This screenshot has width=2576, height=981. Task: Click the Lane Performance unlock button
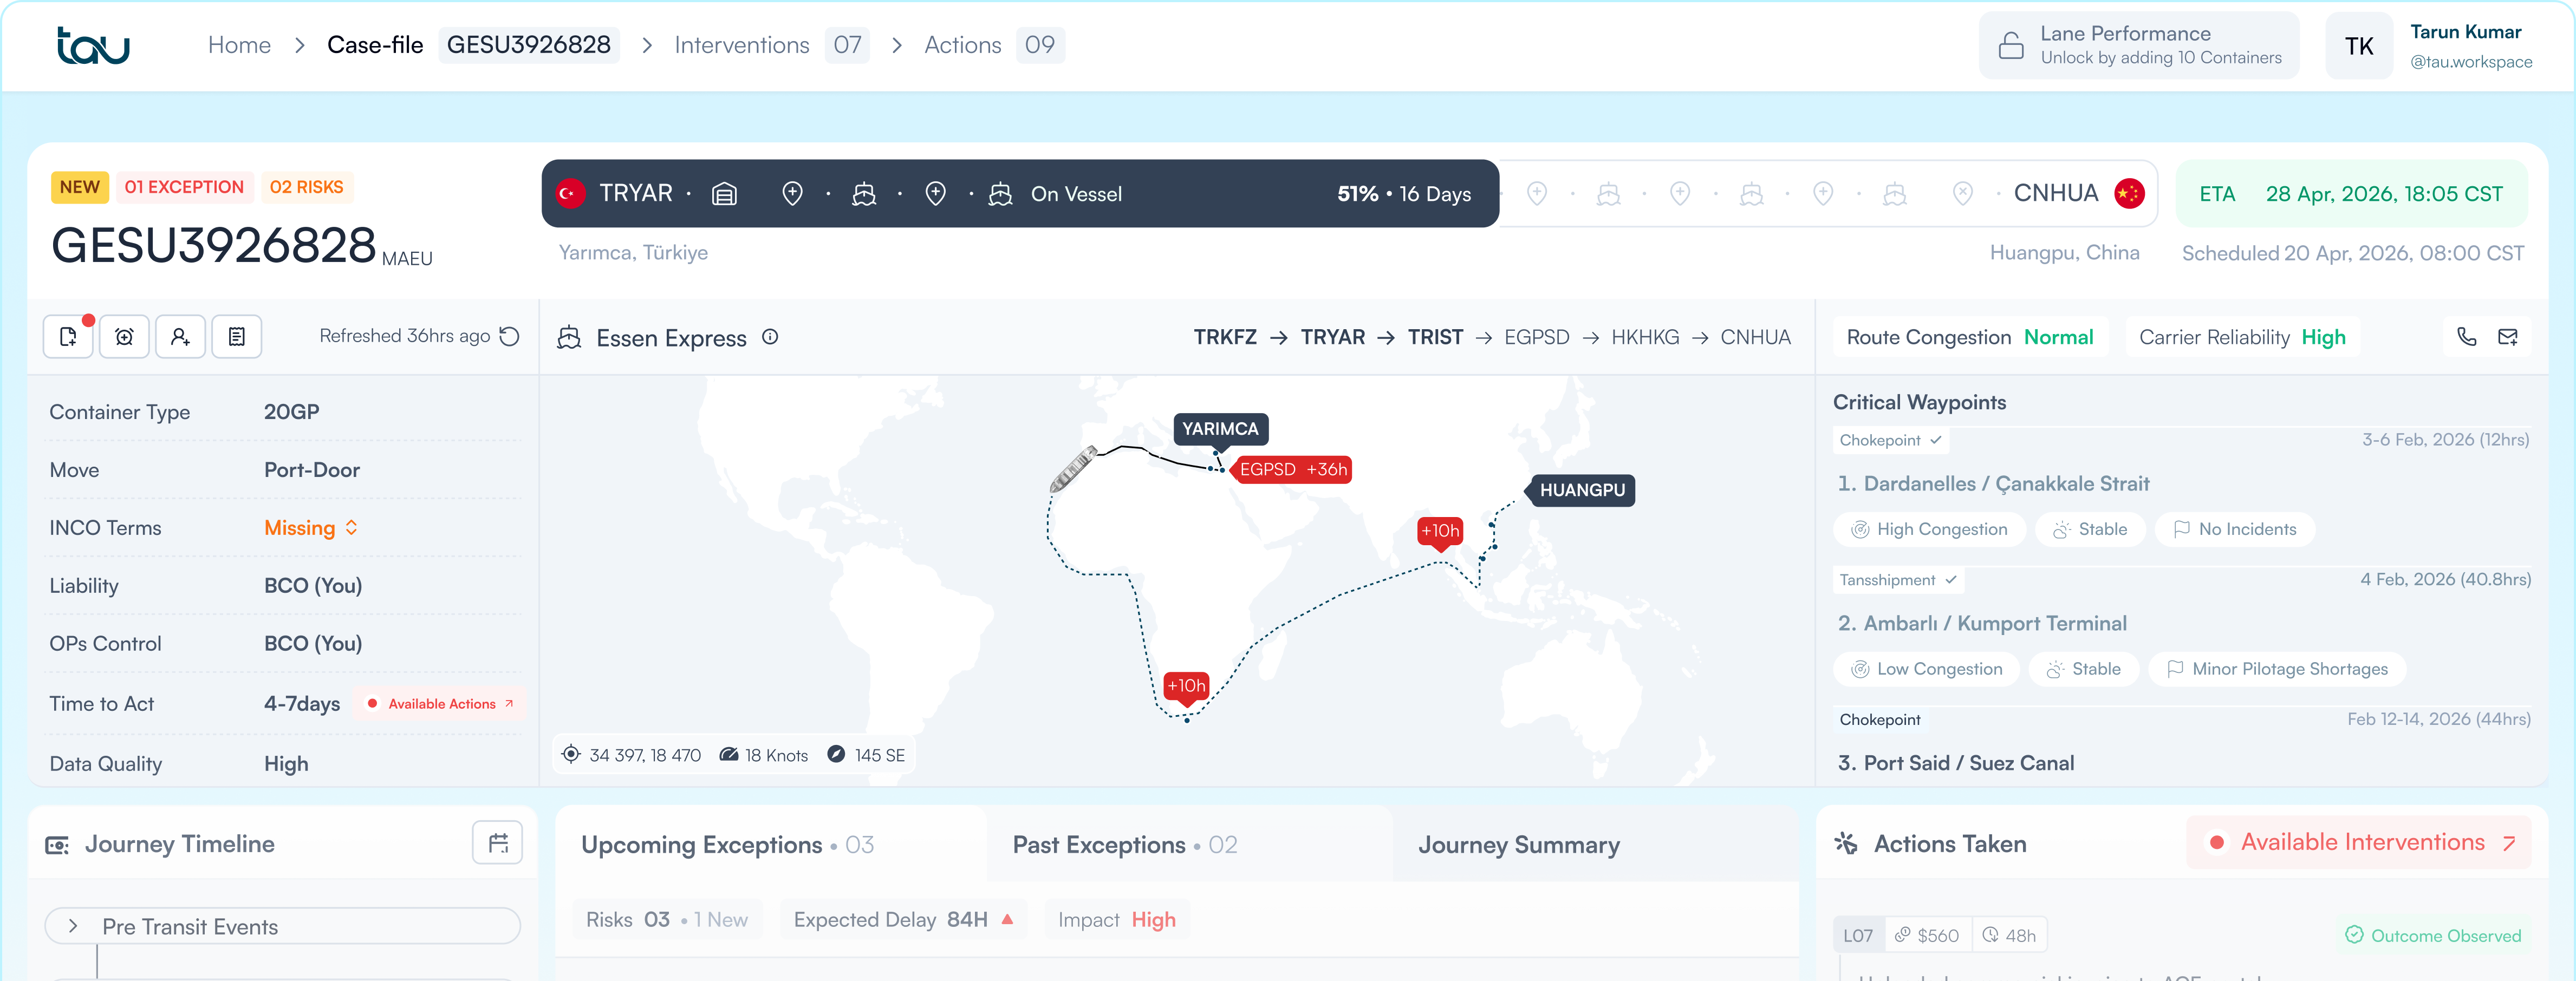tap(2139, 46)
